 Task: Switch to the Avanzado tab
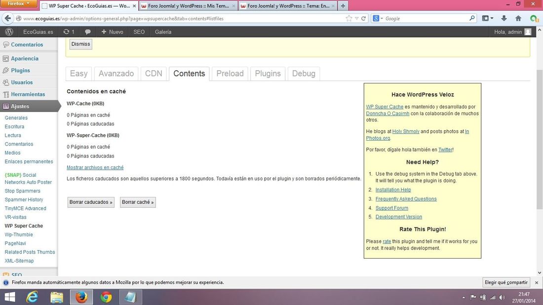[x=116, y=74]
